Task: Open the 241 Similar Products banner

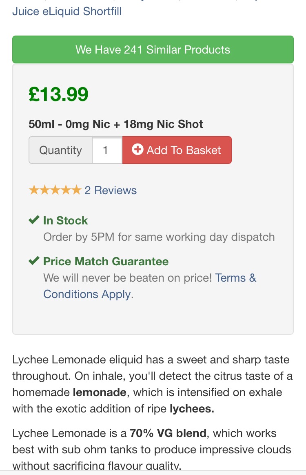Action: [153, 49]
